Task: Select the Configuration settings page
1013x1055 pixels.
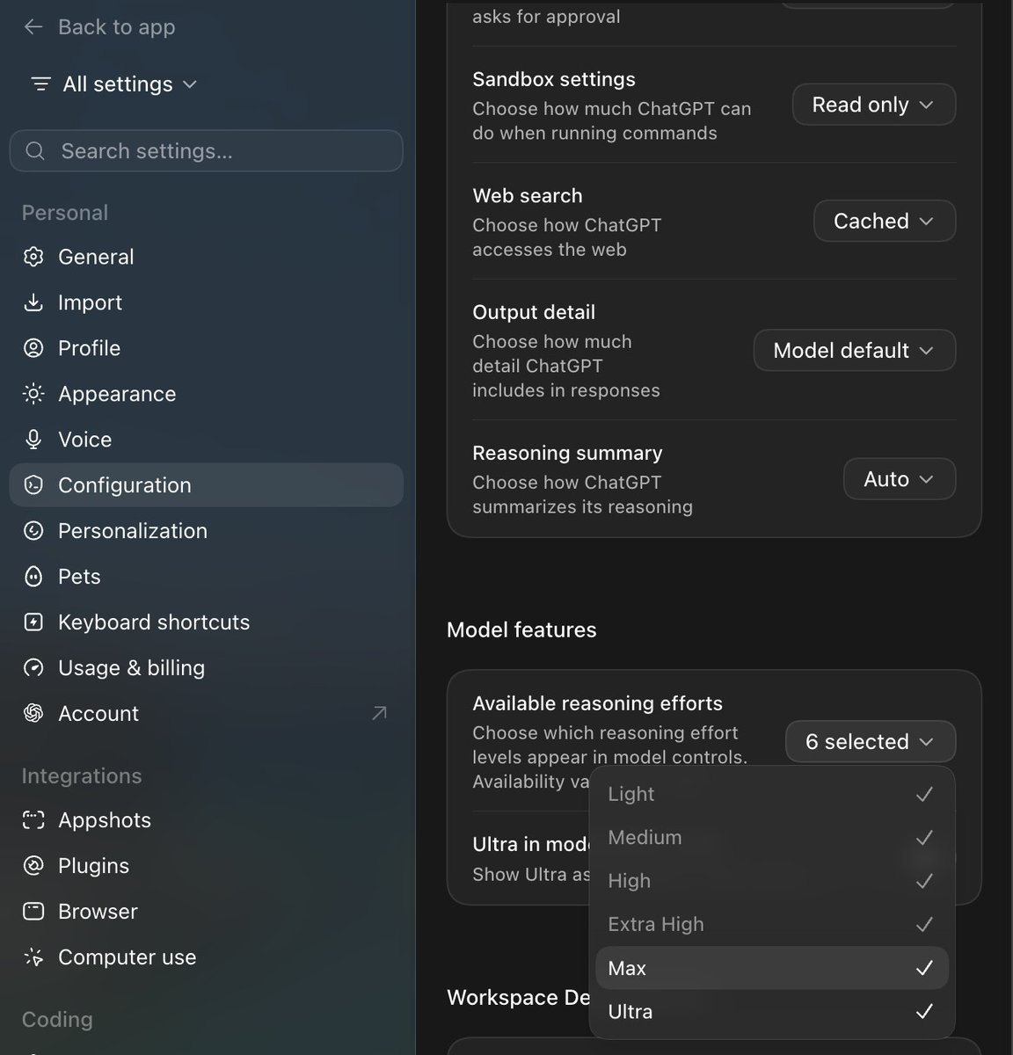Action: (206, 485)
